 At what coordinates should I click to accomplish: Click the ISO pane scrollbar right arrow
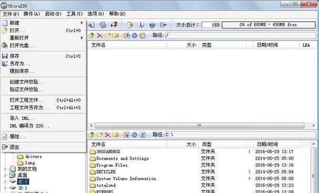[314, 125]
